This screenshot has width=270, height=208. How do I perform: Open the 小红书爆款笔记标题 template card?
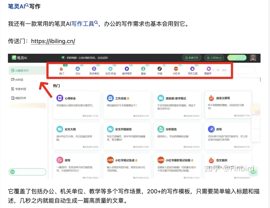(177, 166)
